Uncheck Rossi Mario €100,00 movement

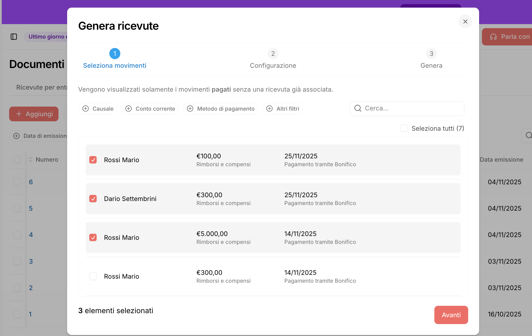tap(93, 160)
